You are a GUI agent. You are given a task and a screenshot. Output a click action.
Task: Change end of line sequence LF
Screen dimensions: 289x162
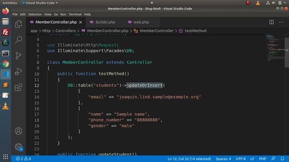coord(252,159)
